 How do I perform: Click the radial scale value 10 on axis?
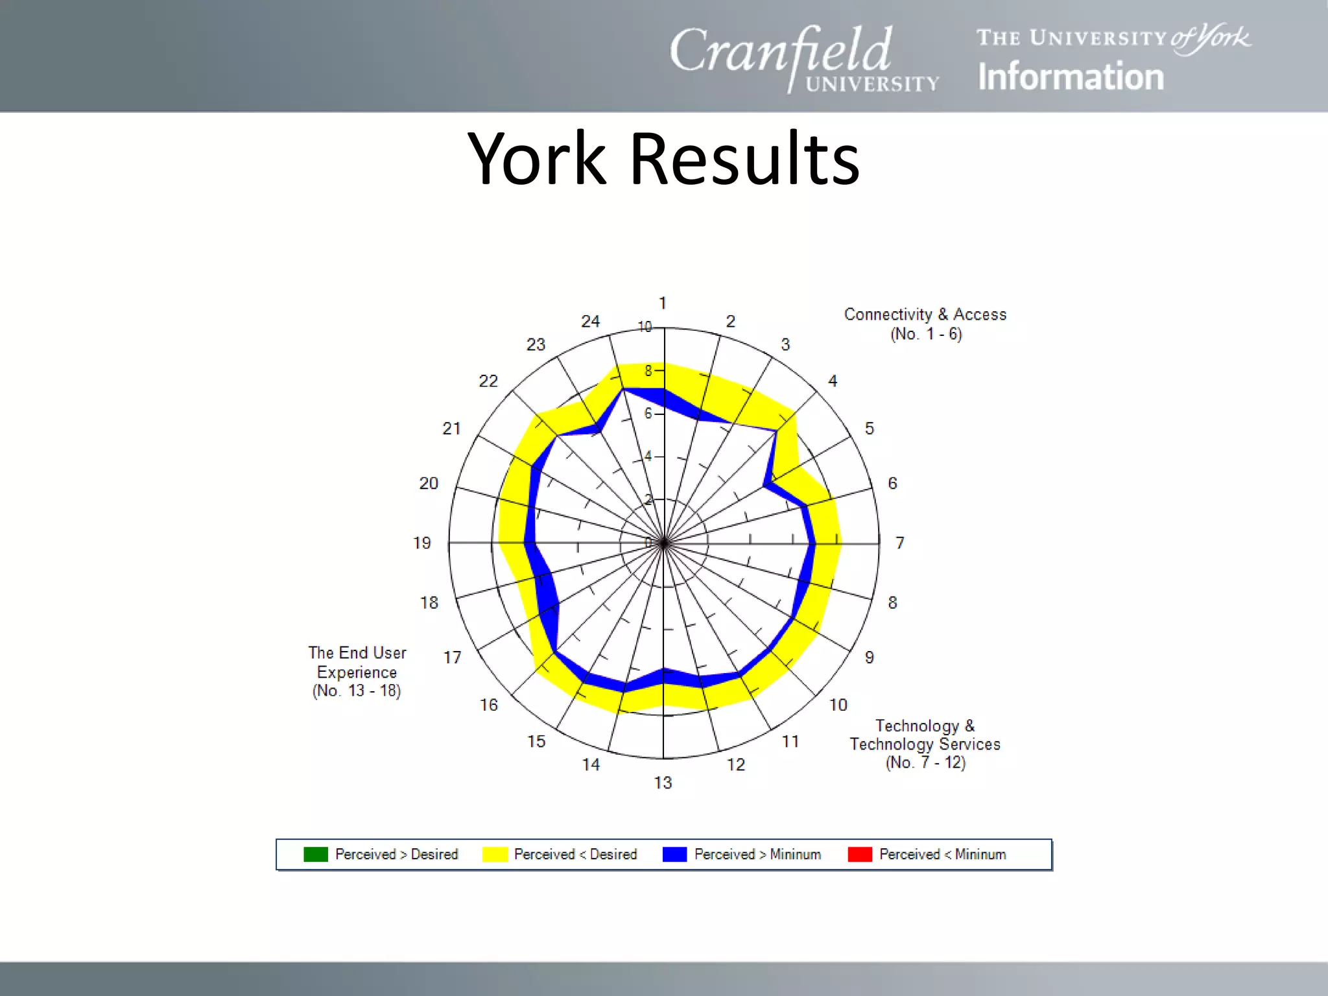[x=645, y=327]
